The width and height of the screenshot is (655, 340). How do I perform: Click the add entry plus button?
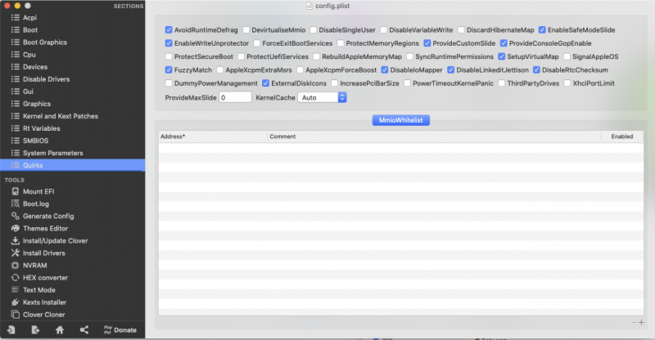pyautogui.click(x=641, y=323)
